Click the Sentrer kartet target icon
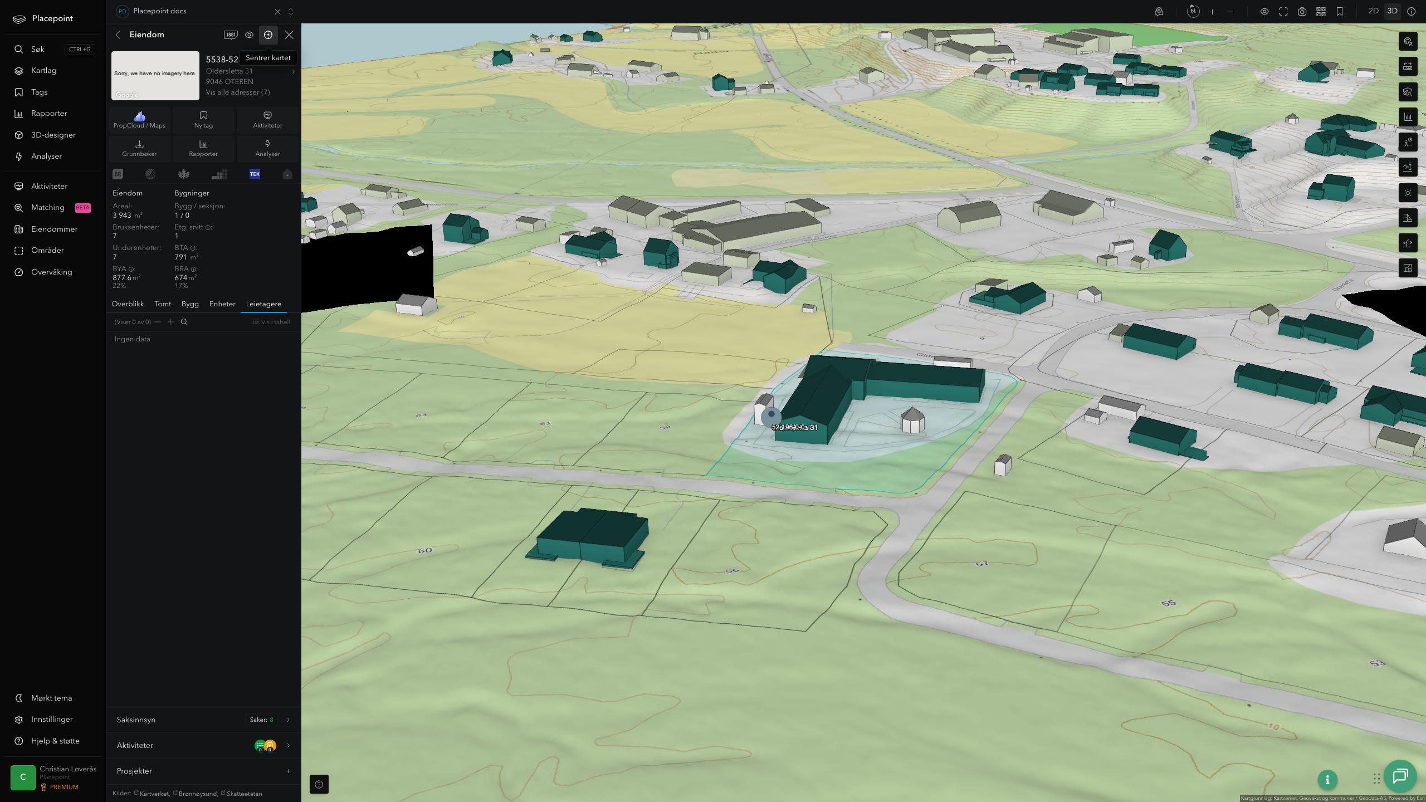Image resolution: width=1426 pixels, height=802 pixels. 268,35
